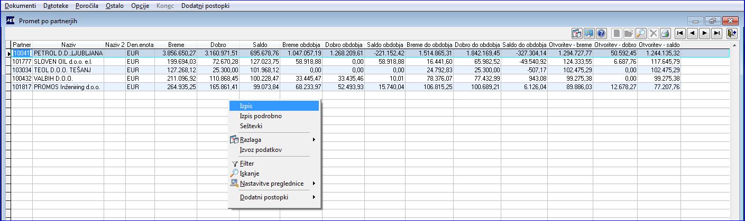745x221 pixels.
Task: Go to previous record arrow button
Action: tap(693, 33)
